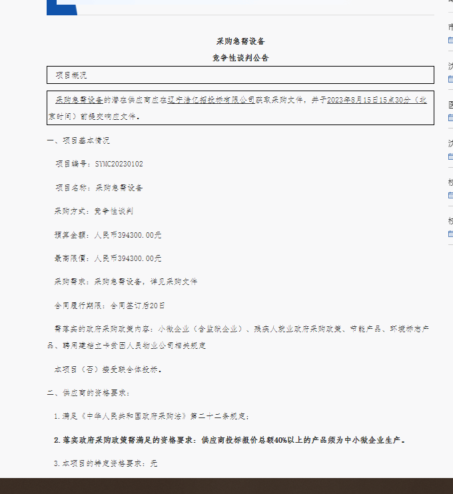This screenshot has width=453, height=494.
Task: Click the 项目概况 bordered box
Action: (240, 75)
